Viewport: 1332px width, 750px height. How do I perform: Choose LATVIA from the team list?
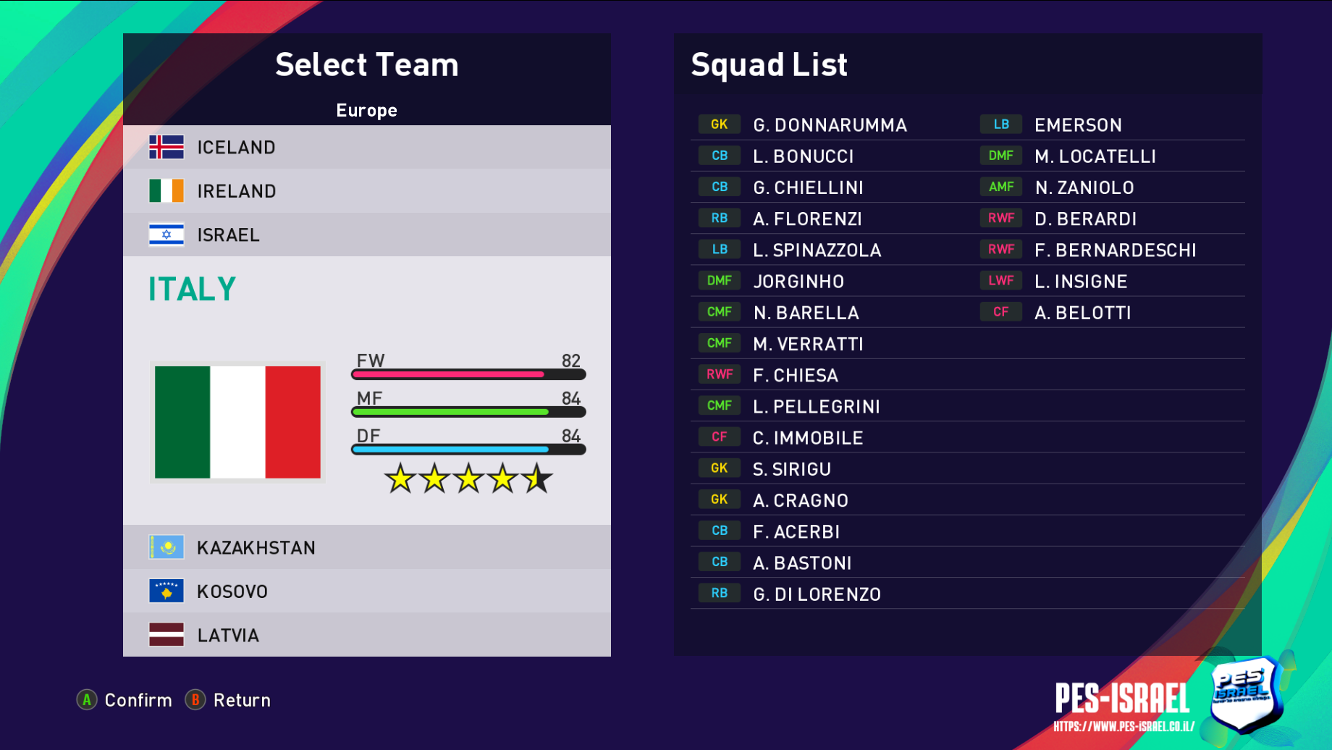[228, 636]
